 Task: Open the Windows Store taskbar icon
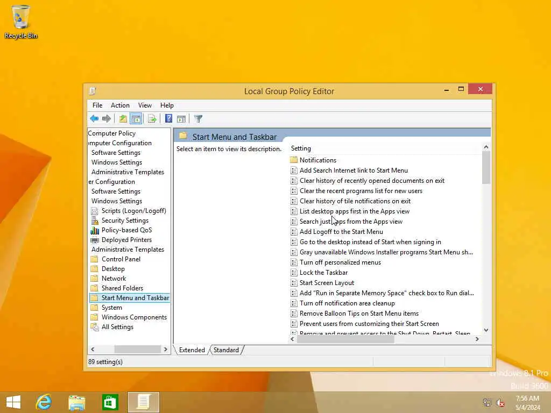pos(110,402)
